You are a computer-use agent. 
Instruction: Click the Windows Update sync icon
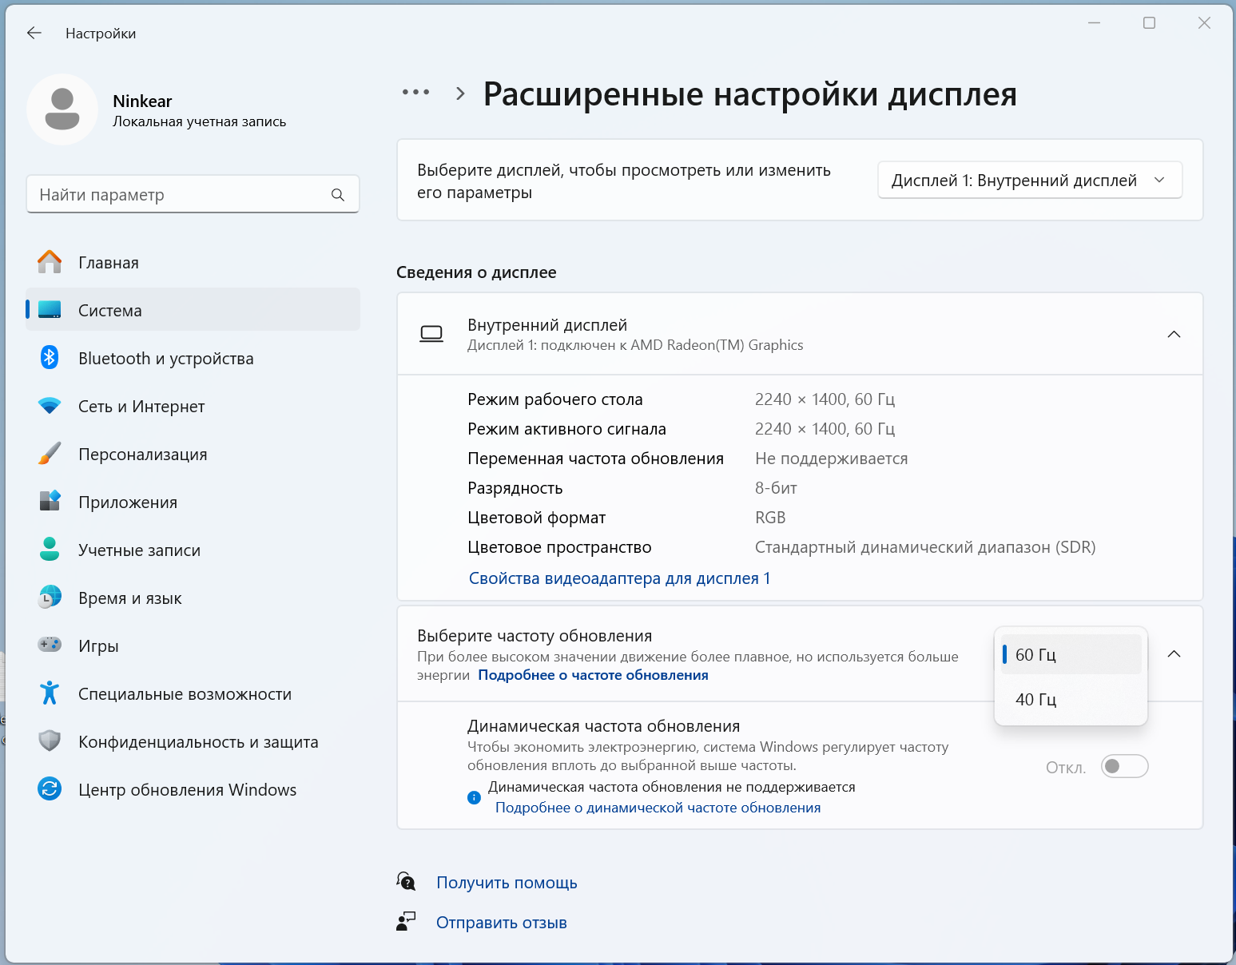tap(50, 788)
